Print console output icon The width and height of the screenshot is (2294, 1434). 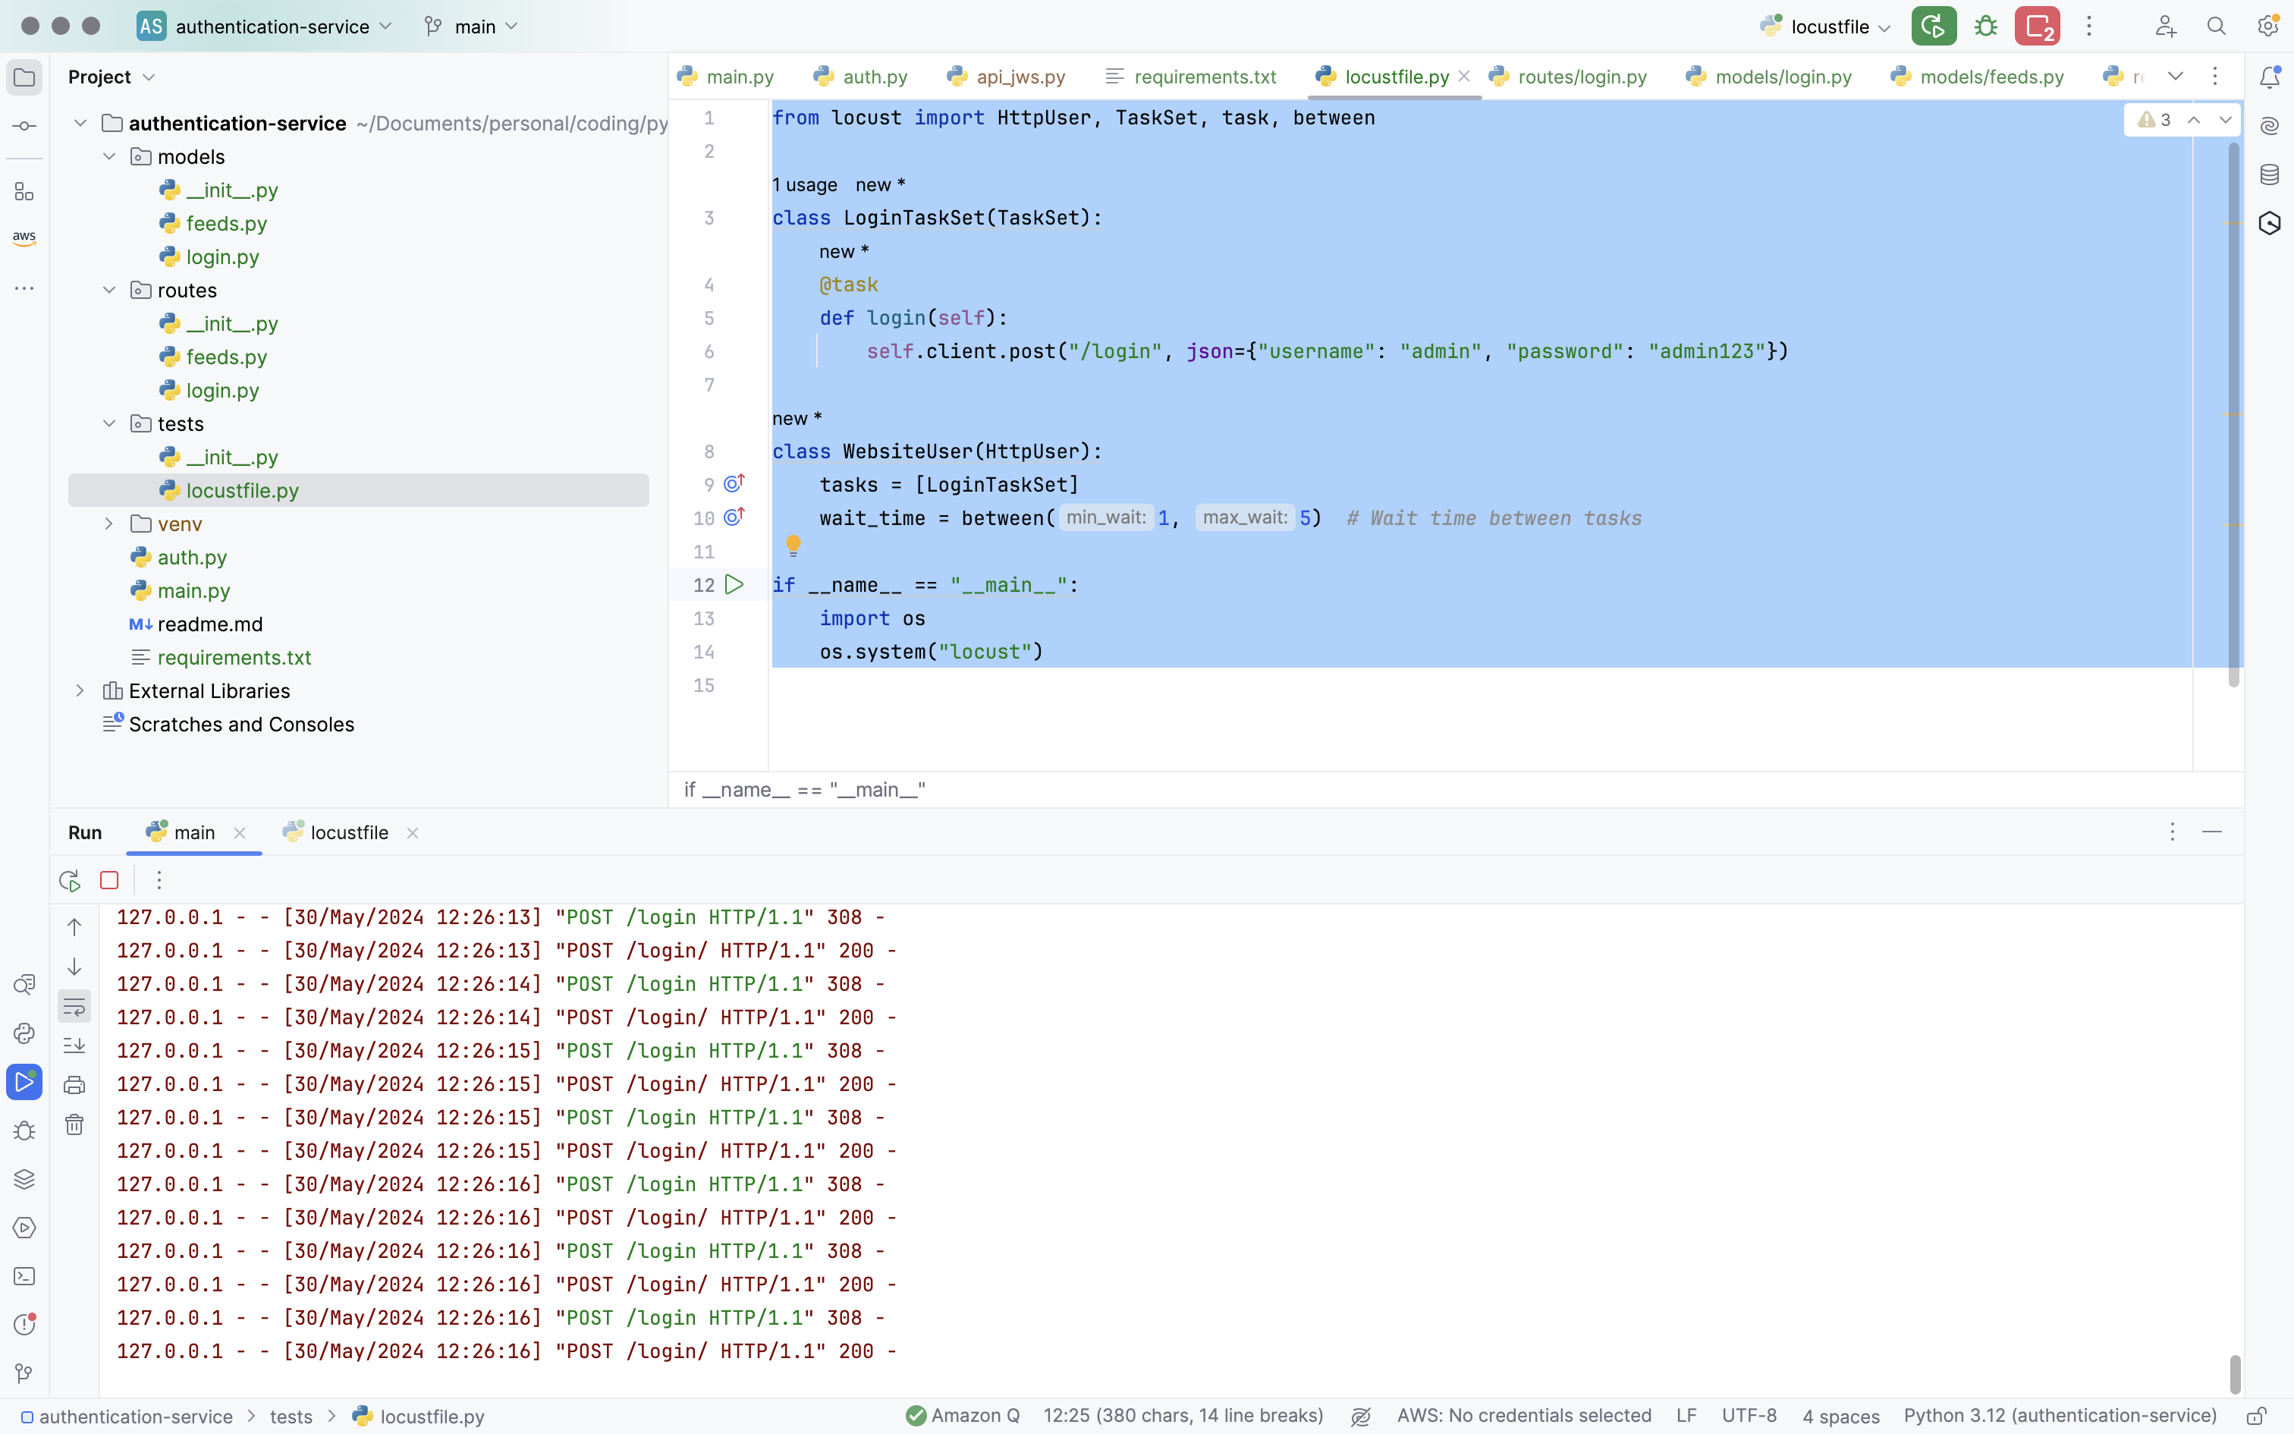(74, 1085)
